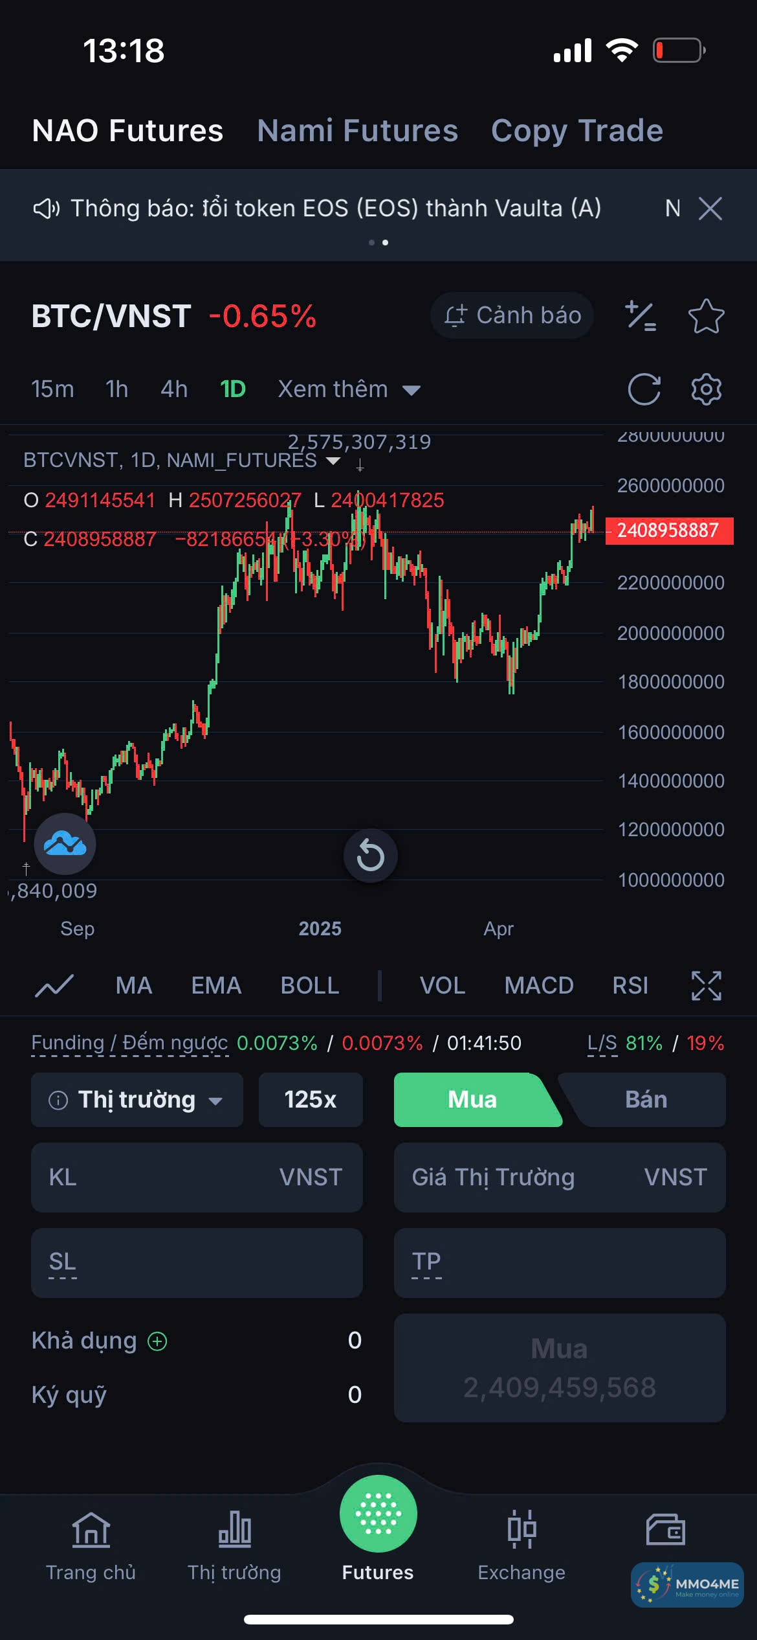Tap the 2408958887 current price label

[669, 530]
